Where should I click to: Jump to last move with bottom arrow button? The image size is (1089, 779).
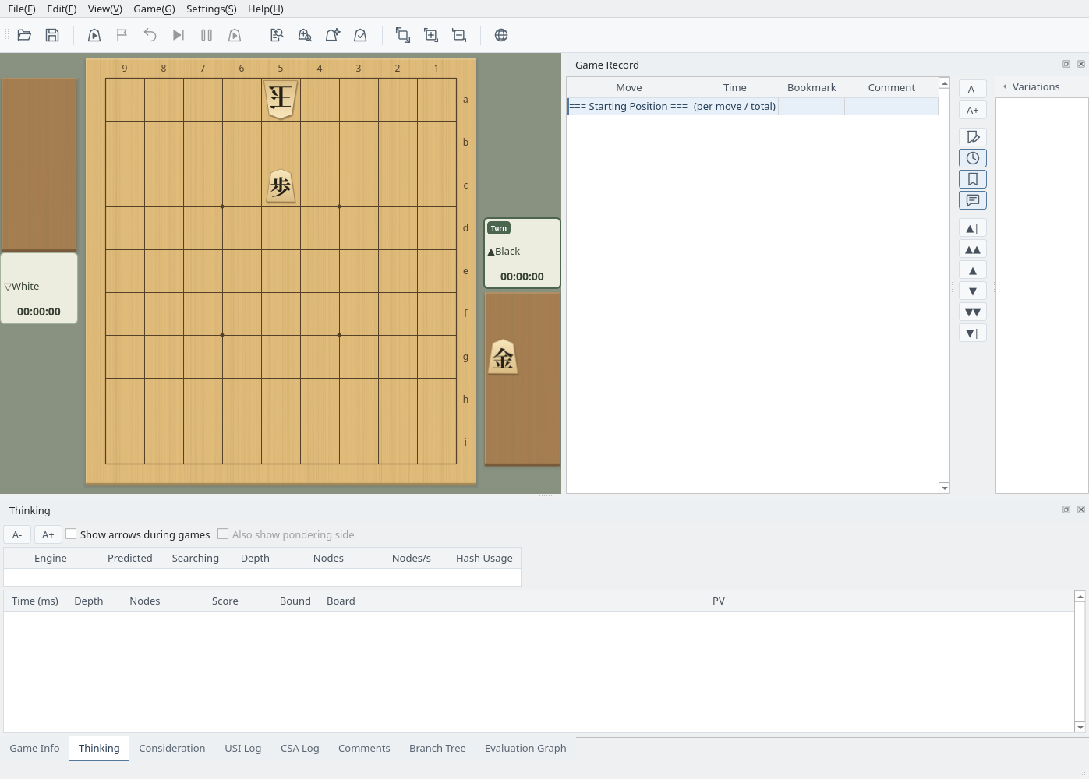(x=973, y=333)
